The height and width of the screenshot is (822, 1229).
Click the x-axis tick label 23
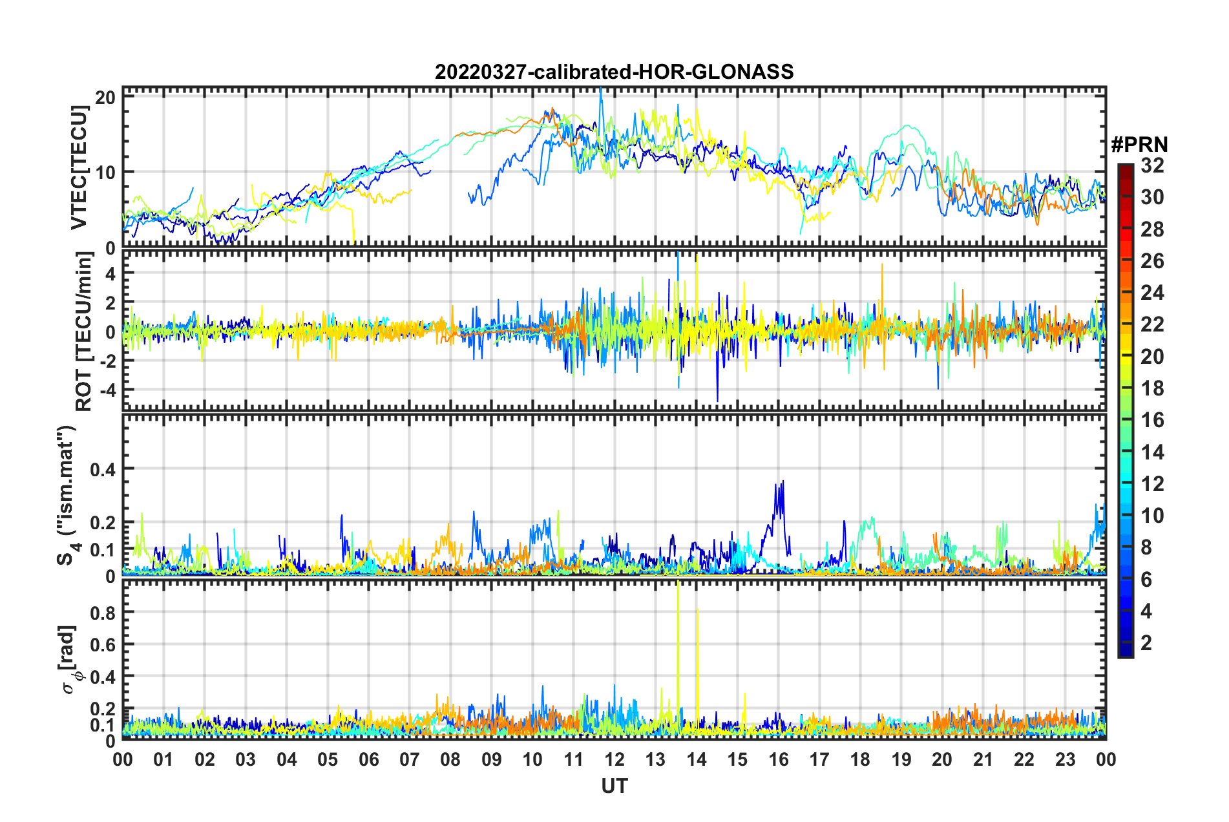pos(1065,759)
